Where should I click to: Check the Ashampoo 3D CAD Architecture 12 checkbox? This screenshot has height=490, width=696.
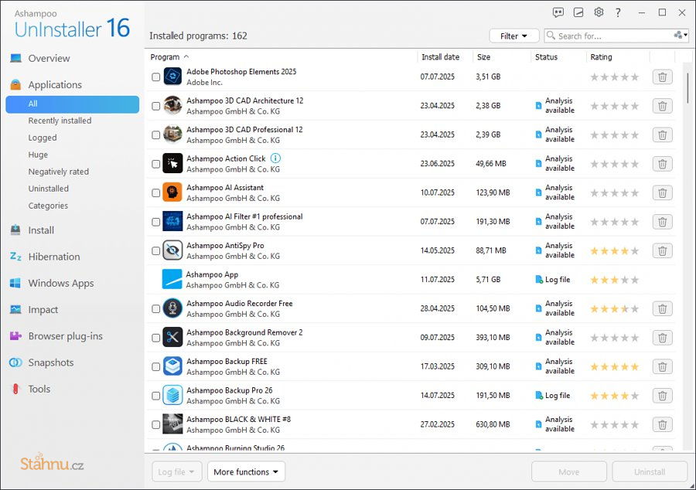(155, 106)
